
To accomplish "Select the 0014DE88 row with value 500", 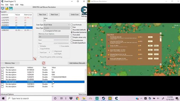I will [42, 79].
